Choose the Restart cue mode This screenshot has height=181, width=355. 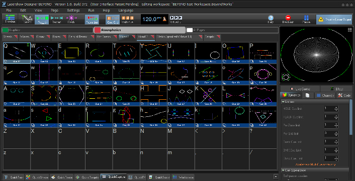[x=56, y=19]
